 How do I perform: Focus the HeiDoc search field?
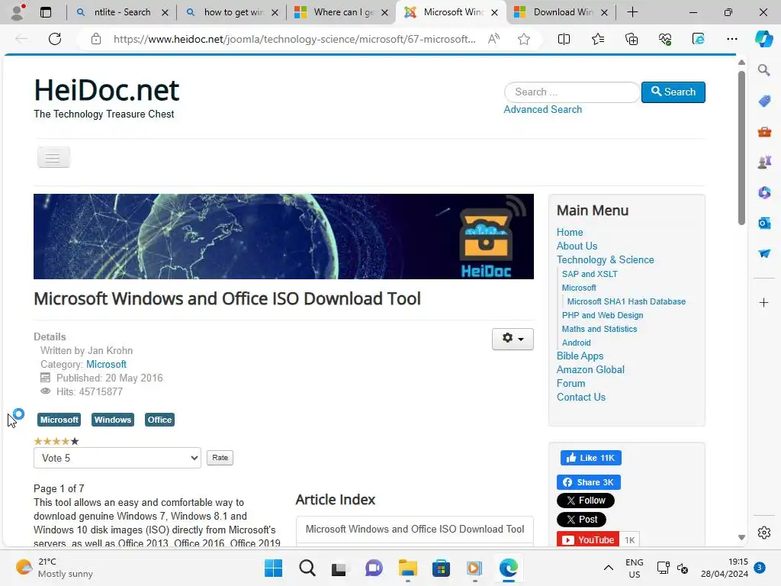572,92
